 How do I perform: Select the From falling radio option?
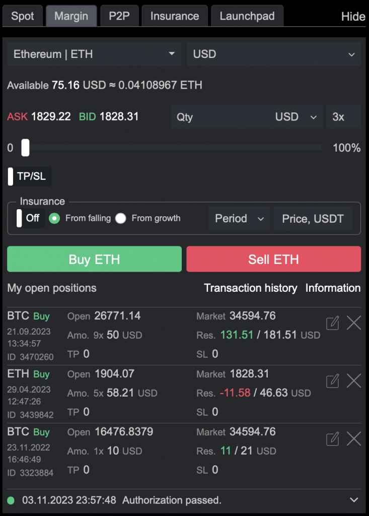(x=54, y=218)
